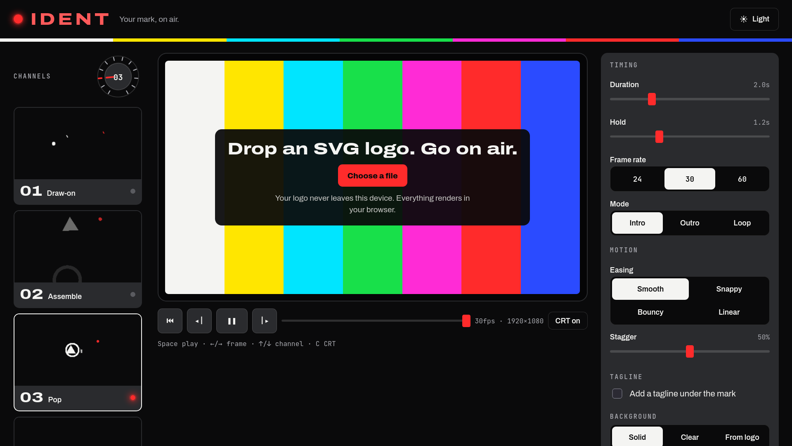Set frame rate to 24
The image size is (792, 446).
click(x=637, y=179)
